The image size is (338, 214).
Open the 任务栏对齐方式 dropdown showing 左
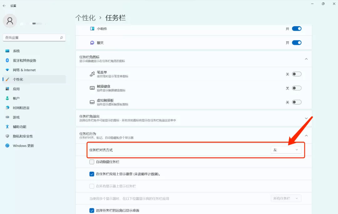[286, 150]
